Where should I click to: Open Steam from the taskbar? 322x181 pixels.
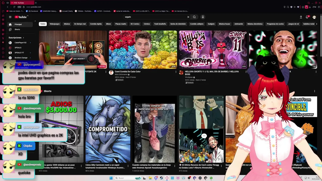click(x=161, y=178)
